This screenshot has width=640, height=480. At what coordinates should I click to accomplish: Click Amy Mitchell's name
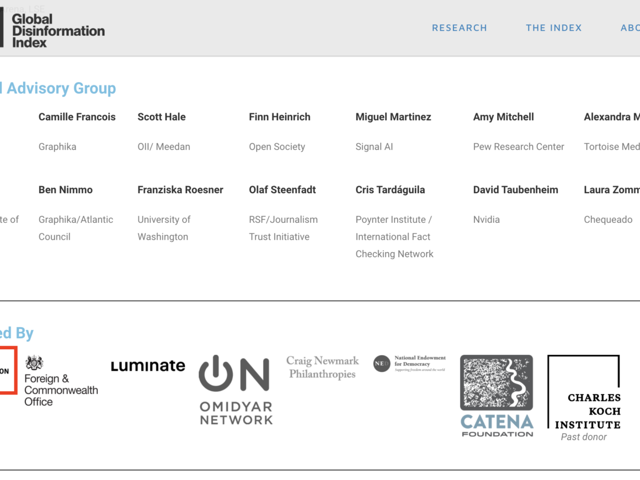coord(503,117)
